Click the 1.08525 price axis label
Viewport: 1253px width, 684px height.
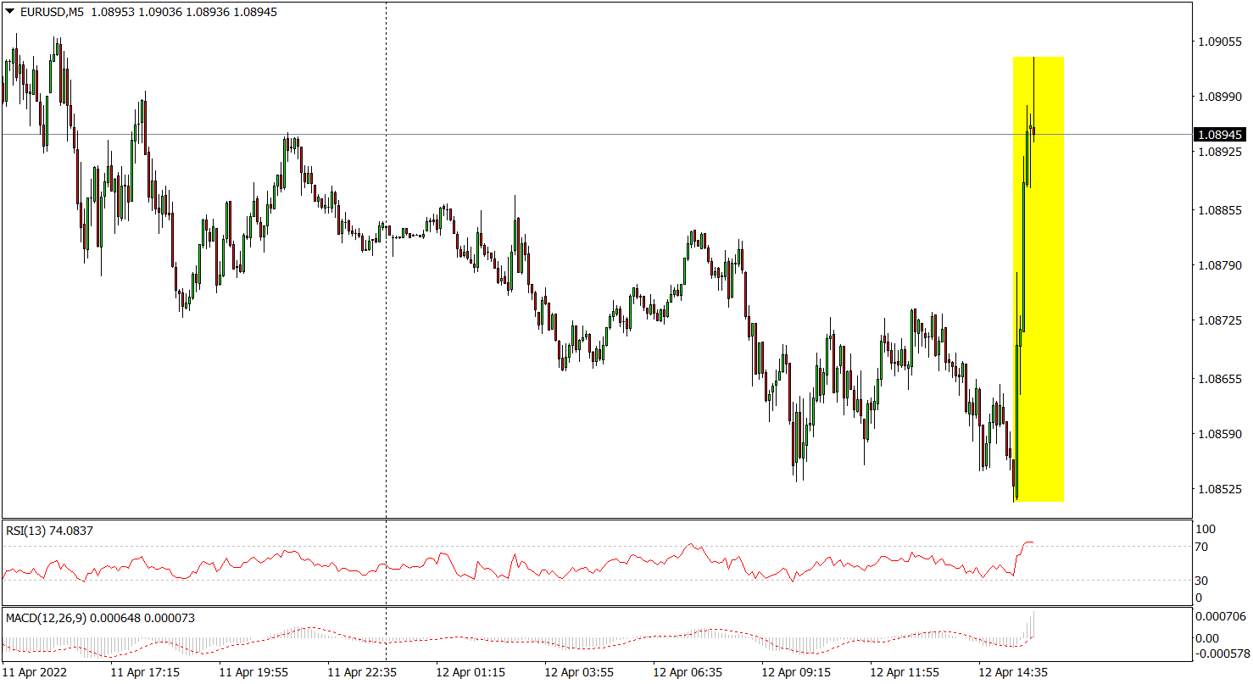tap(1220, 490)
